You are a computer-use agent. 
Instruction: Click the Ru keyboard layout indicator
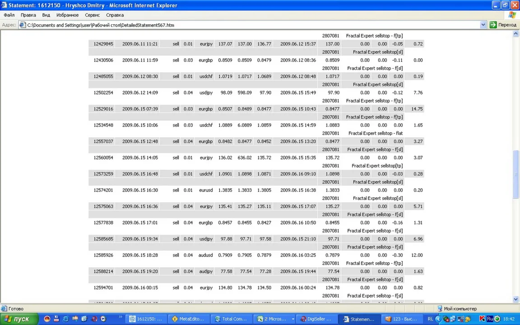pyautogui.click(x=489, y=319)
